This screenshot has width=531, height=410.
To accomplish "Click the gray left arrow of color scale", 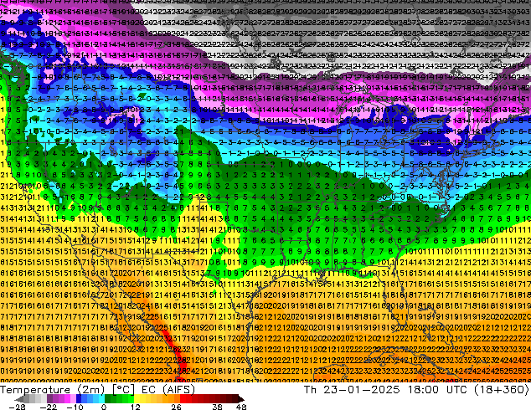I will coord(19,399).
